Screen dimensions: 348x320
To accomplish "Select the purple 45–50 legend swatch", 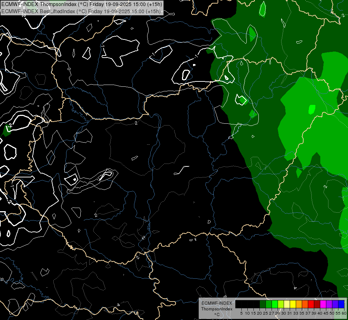I will tap(329, 304).
